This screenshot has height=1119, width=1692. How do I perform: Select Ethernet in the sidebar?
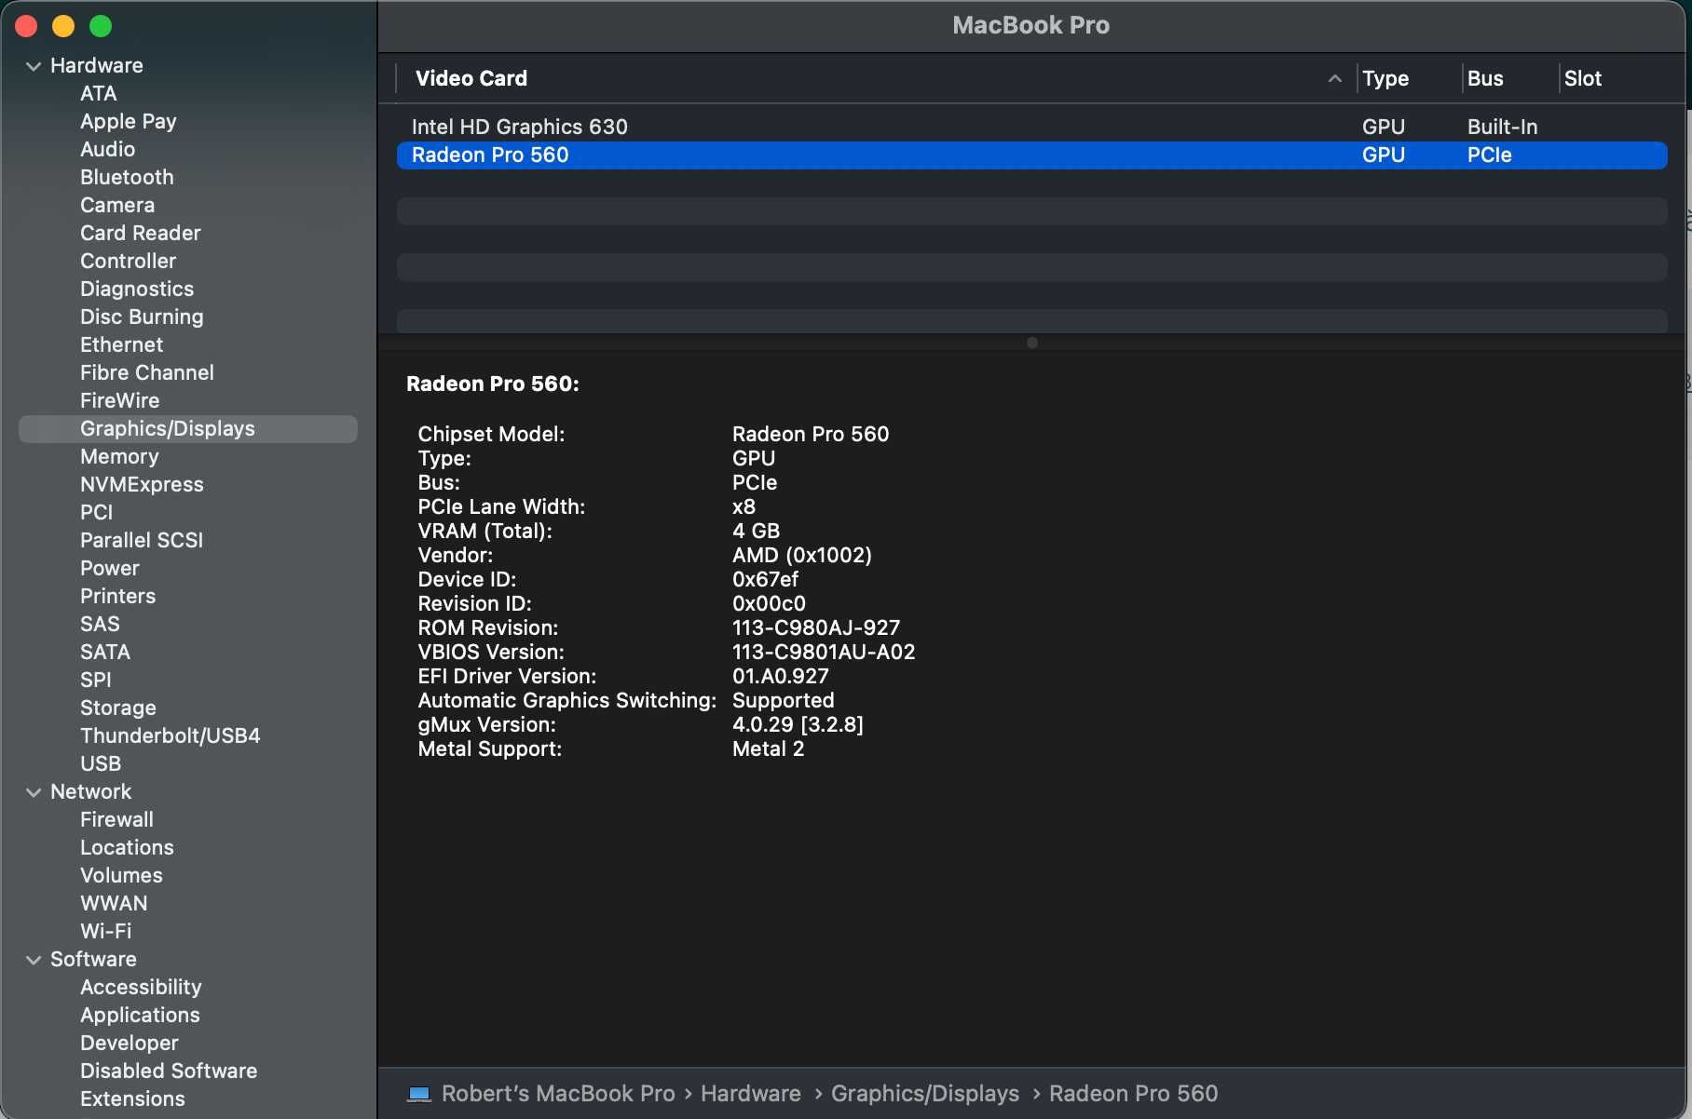(x=121, y=345)
